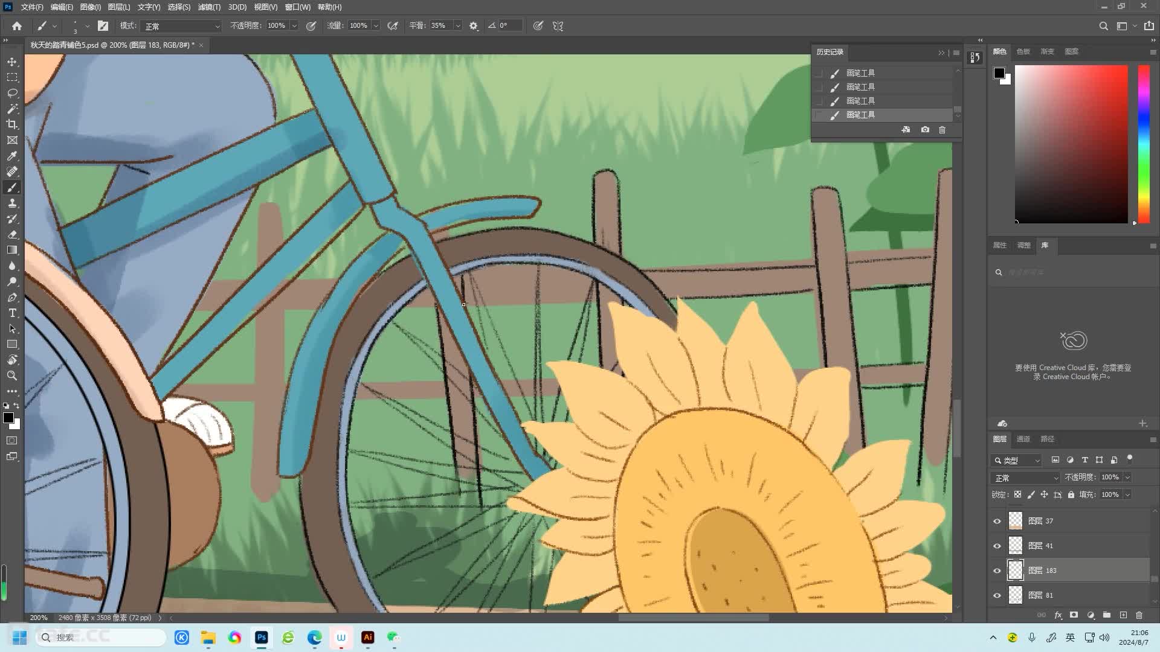This screenshot has height=652, width=1160.
Task: Select the Clone Stamp tool
Action: point(12,203)
